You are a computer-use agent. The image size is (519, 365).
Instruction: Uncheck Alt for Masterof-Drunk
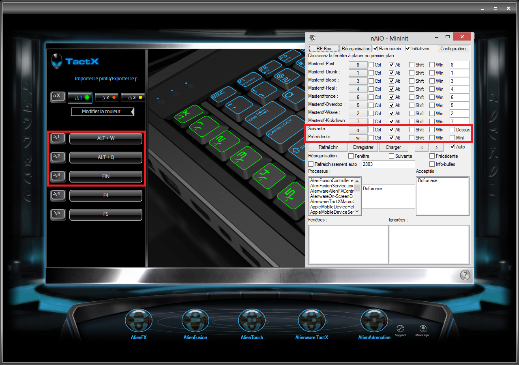coord(391,73)
